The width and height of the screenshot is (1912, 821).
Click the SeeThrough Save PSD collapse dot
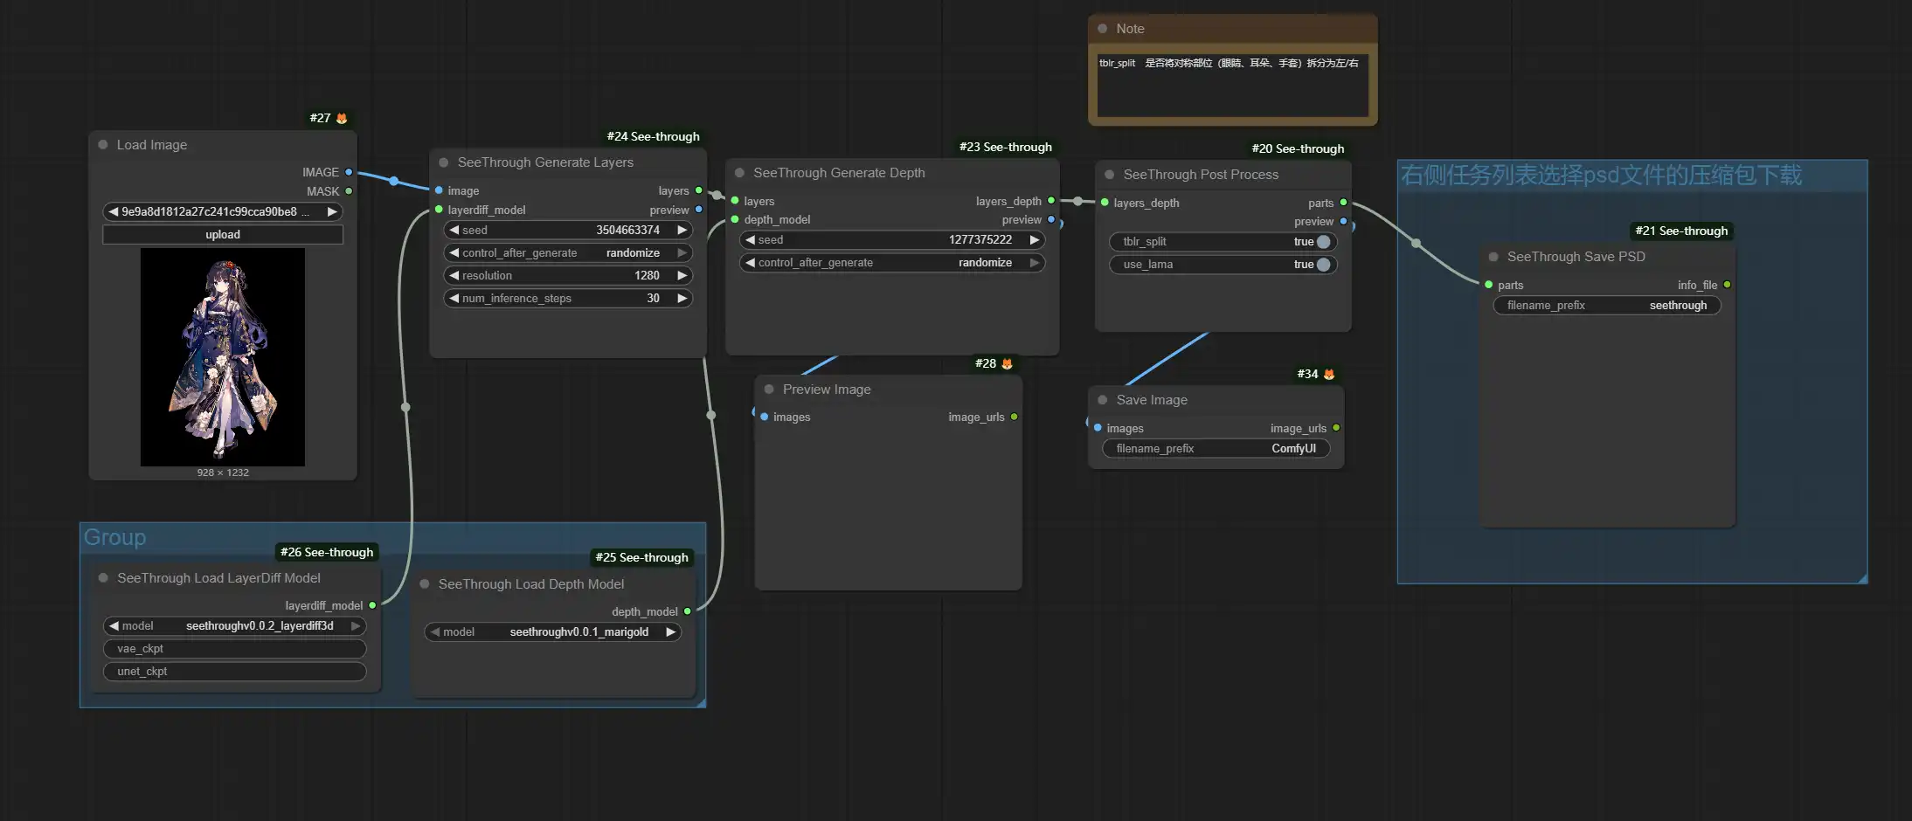tap(1493, 257)
